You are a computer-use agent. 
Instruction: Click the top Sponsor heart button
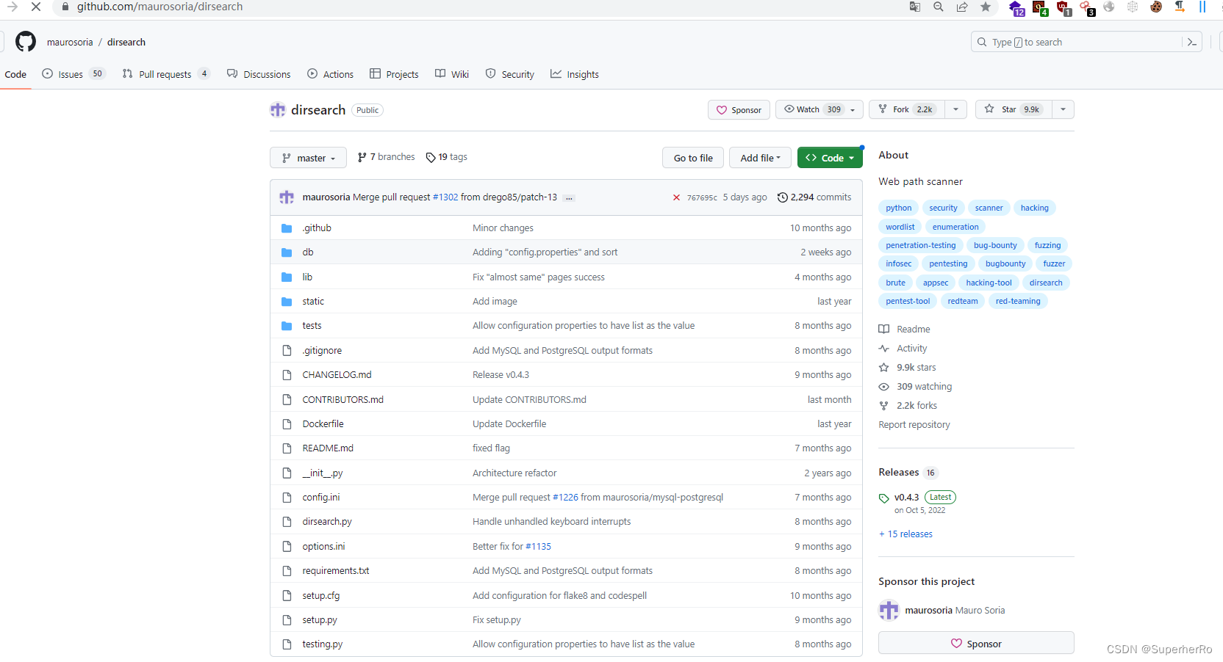click(739, 110)
